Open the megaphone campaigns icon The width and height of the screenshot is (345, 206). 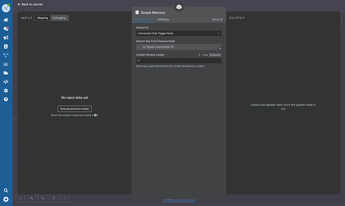tap(6, 37)
